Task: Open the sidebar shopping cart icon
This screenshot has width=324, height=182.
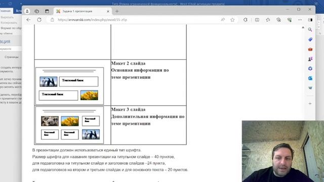Action: click(x=310, y=88)
